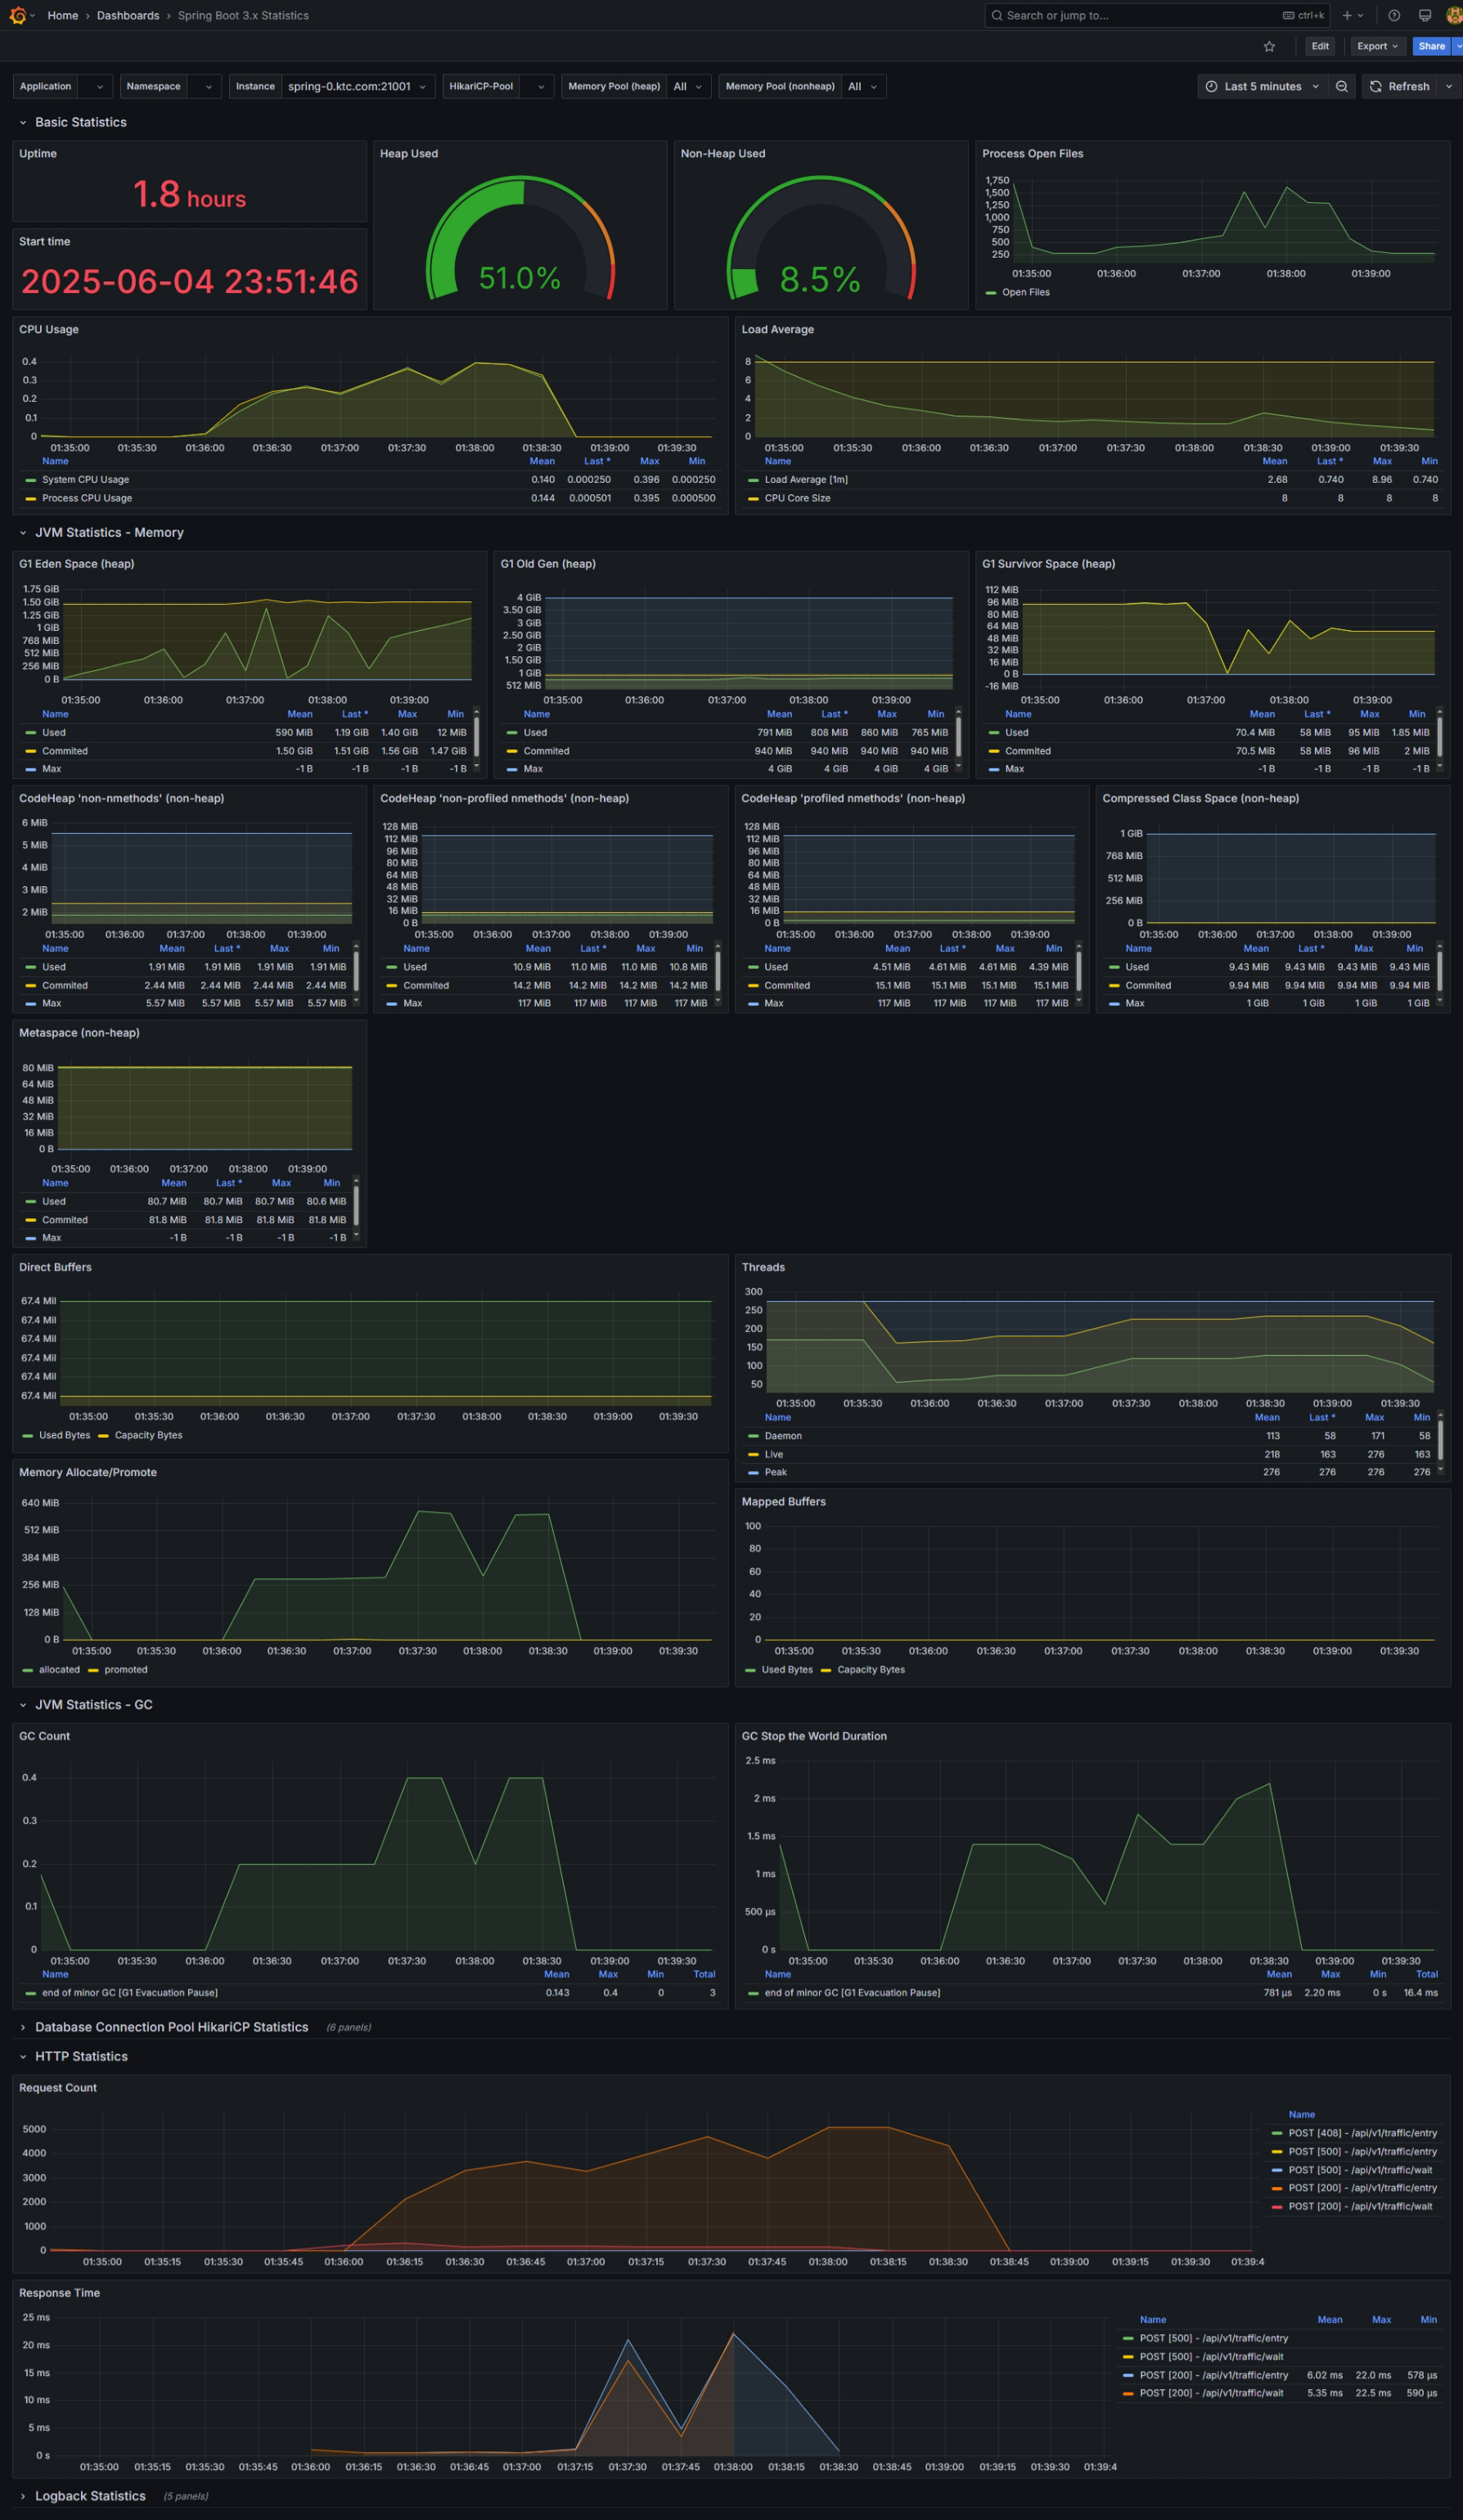Click the blue Share button

coord(1431,46)
